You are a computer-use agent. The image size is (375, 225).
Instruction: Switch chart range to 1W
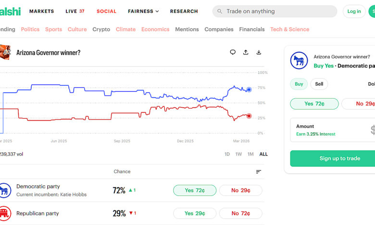[x=238, y=154]
